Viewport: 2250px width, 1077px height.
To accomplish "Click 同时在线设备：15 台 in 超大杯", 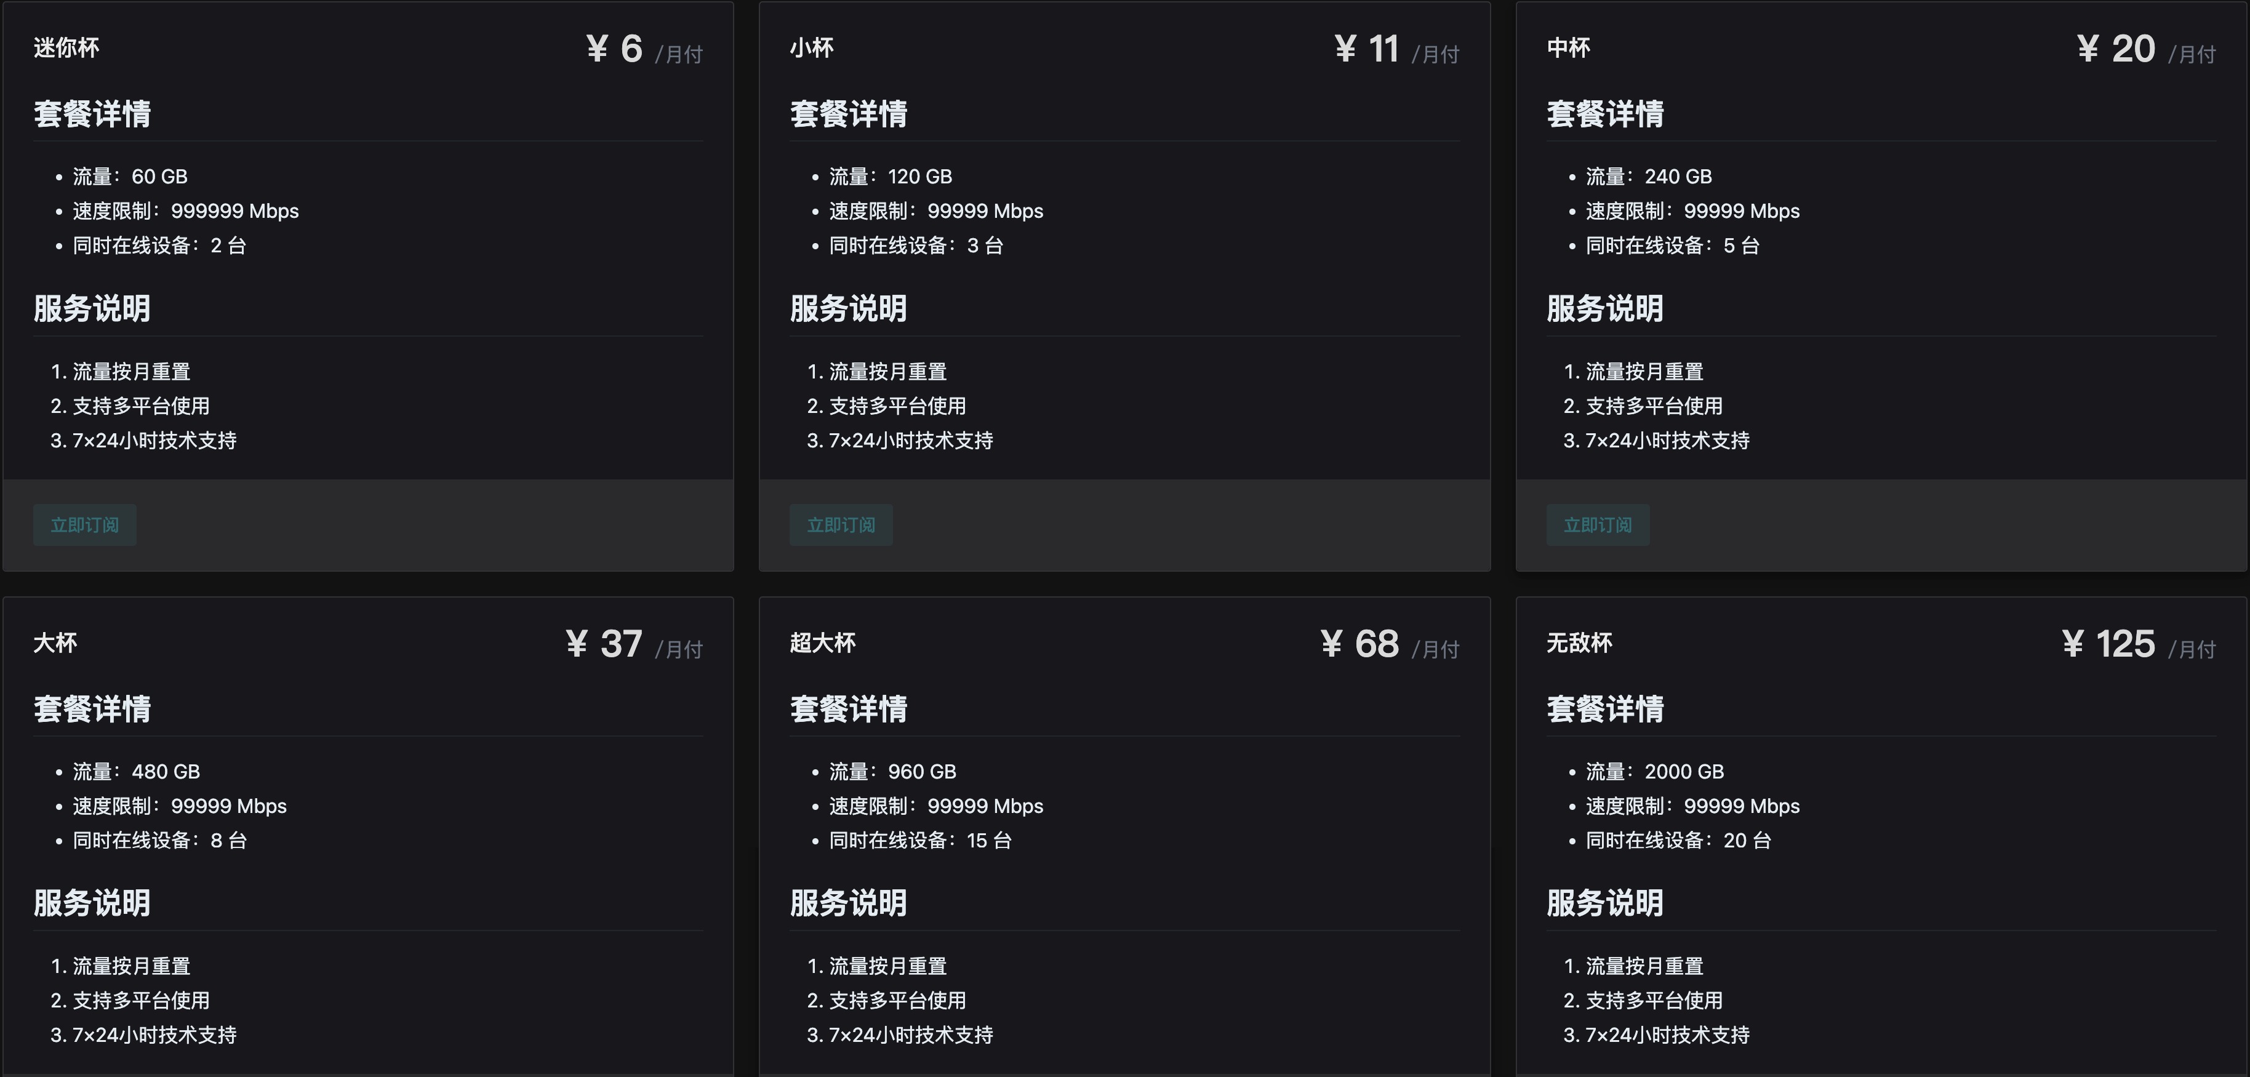I will (919, 841).
